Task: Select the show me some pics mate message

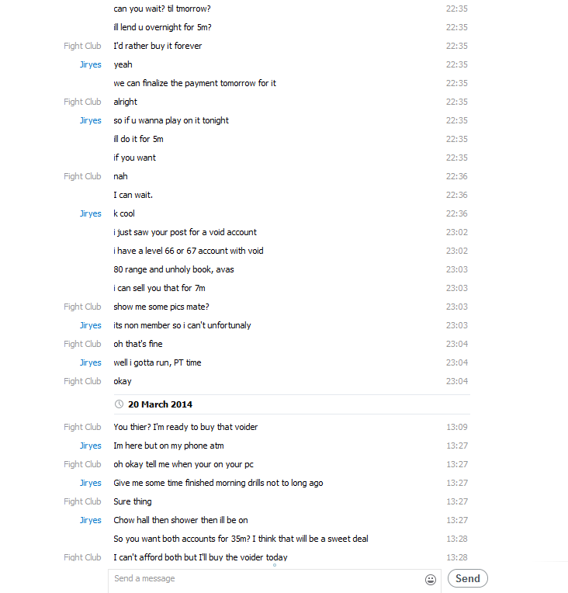Action: coord(161,307)
